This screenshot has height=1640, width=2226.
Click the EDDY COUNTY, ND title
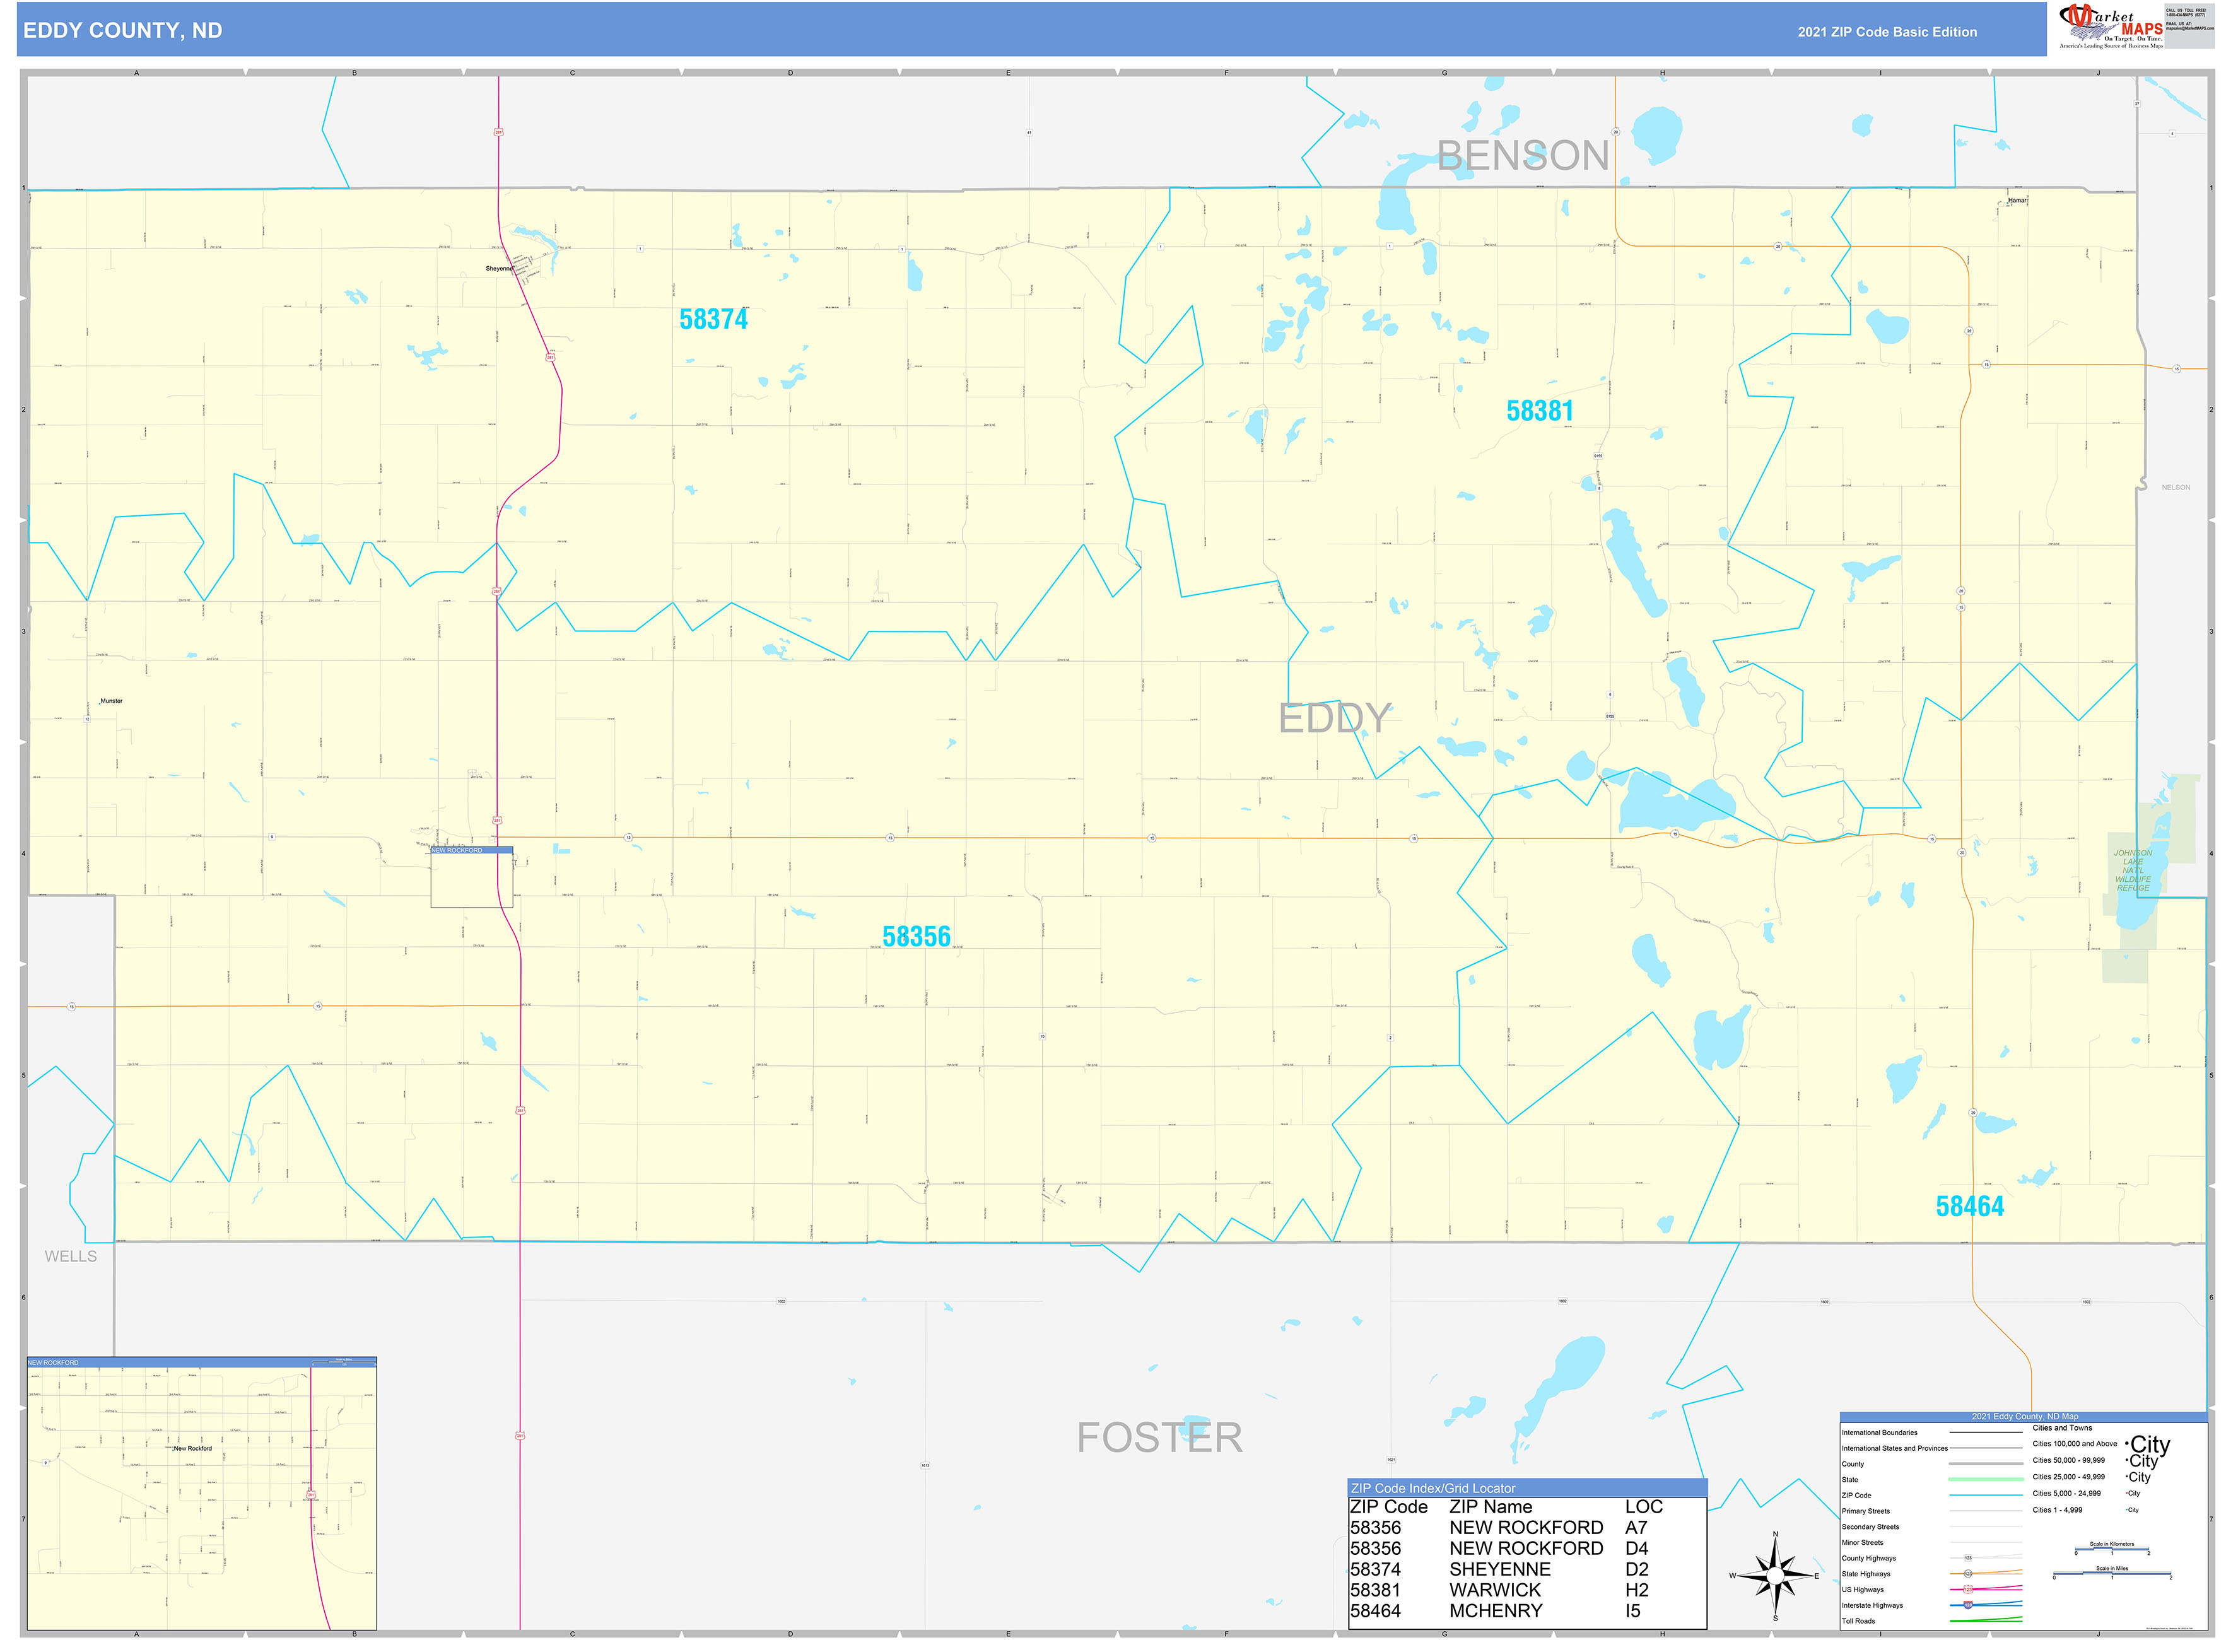click(123, 31)
